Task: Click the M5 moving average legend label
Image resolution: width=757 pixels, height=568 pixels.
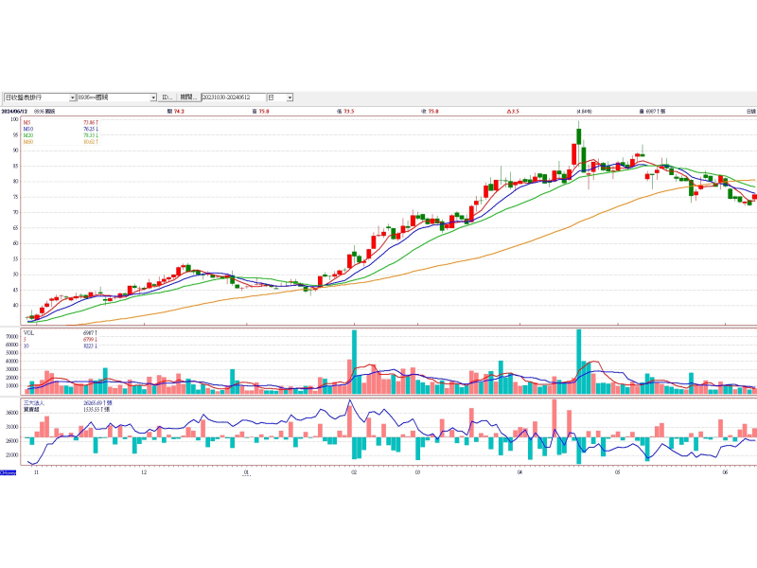Action: pyautogui.click(x=27, y=122)
